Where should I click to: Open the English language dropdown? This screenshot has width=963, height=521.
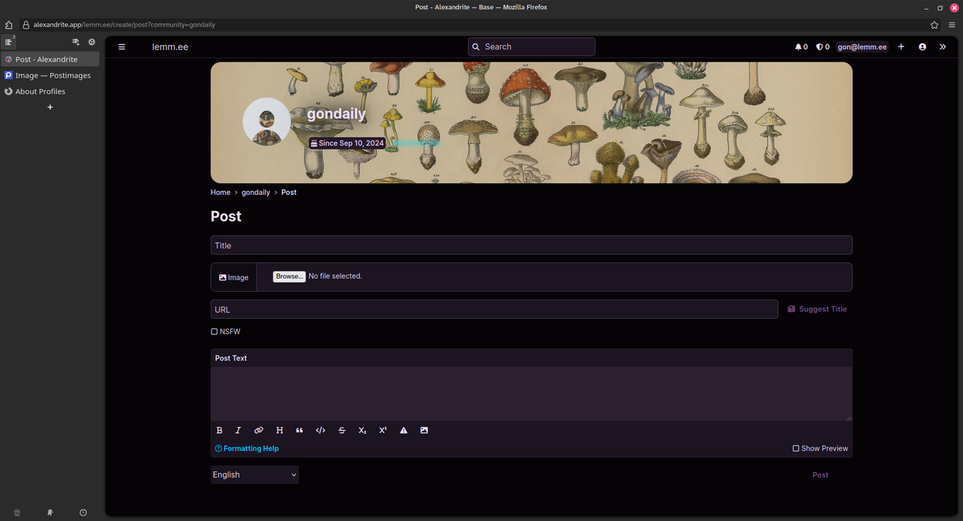coord(254,475)
